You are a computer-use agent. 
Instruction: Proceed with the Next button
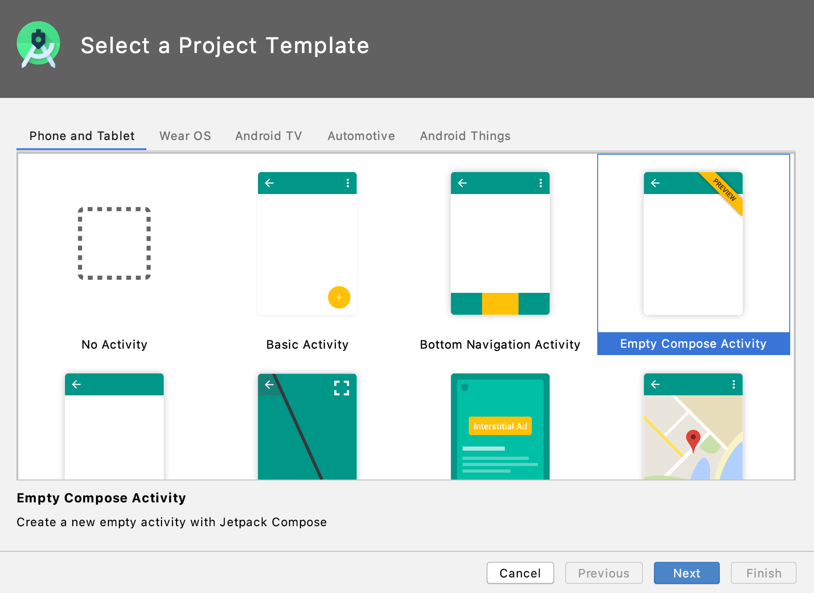[x=687, y=573]
